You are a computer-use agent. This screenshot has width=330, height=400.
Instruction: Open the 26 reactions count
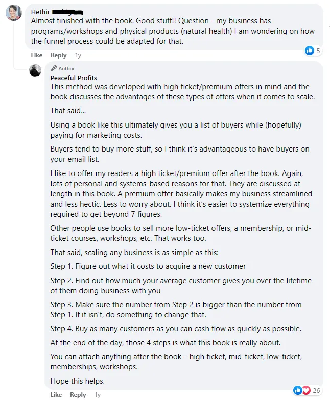coord(316,390)
